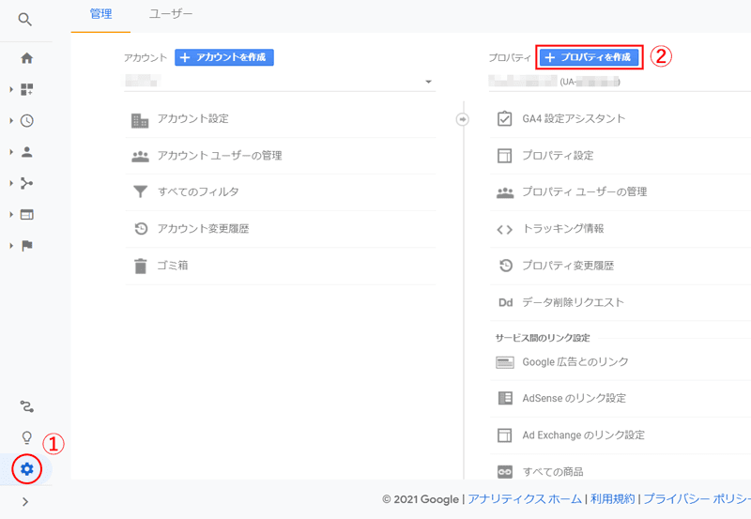Viewport: 751px width, 519px height.
Task: Click the property history clock icon
Action: (506, 266)
